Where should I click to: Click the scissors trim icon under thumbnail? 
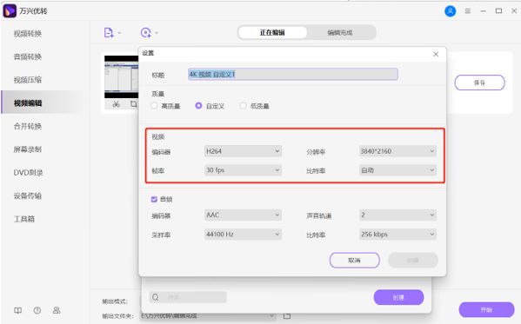116,104
